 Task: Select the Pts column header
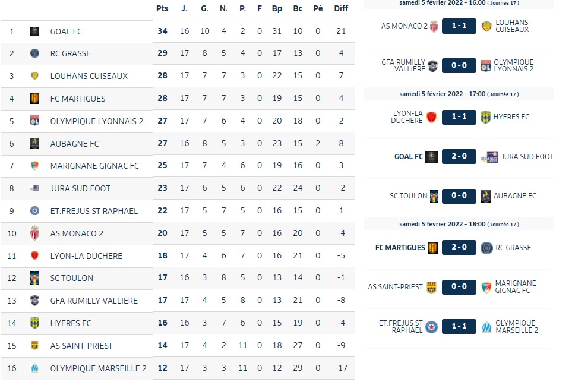(x=162, y=8)
